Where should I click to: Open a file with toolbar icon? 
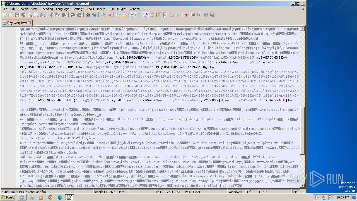[11, 15]
